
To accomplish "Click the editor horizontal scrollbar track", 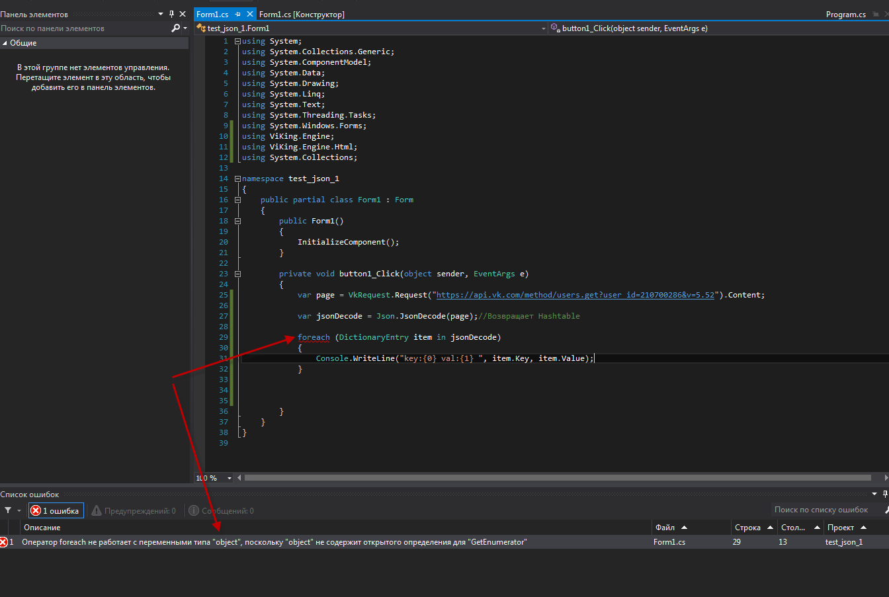I will [558, 478].
